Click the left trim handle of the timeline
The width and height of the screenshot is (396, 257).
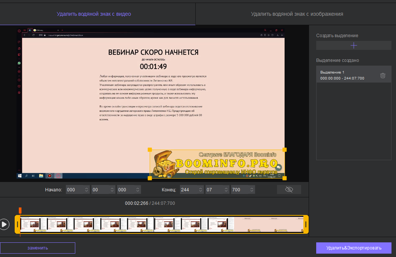(x=17, y=224)
